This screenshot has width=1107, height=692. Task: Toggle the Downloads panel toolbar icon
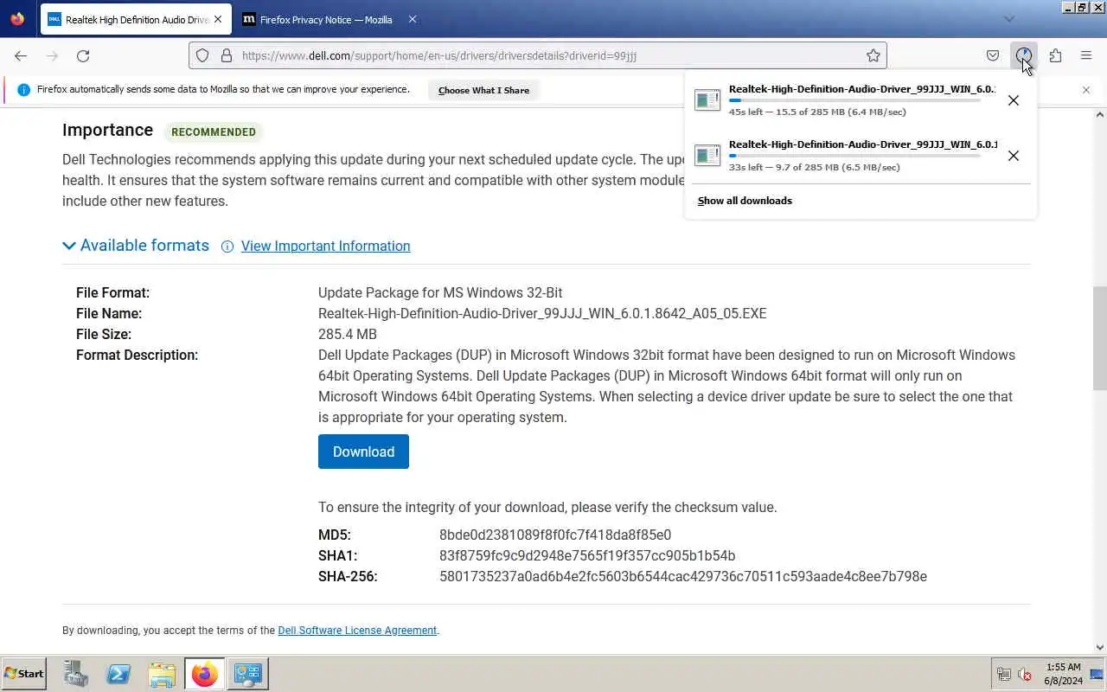1024,55
